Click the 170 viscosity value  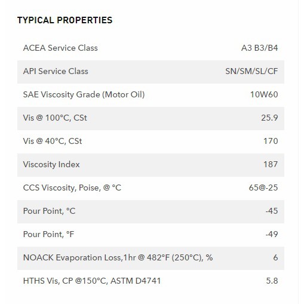pyautogui.click(x=271, y=141)
